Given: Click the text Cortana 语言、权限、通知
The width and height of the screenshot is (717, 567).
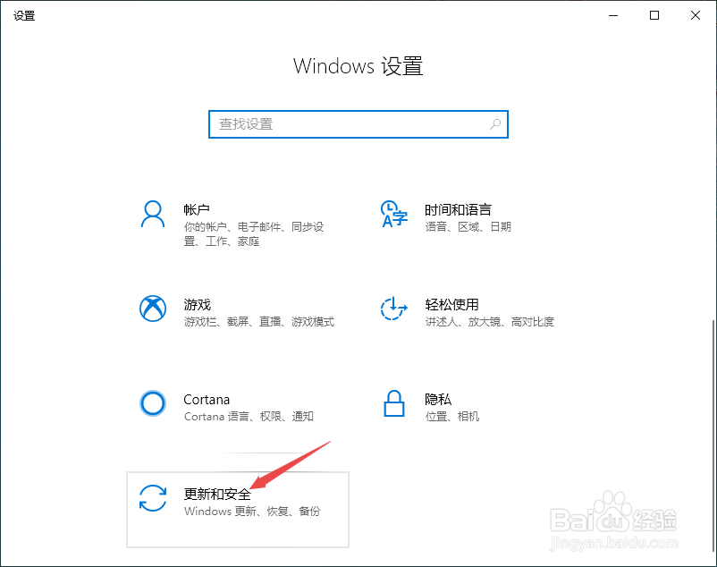Looking at the screenshot, I should [249, 417].
